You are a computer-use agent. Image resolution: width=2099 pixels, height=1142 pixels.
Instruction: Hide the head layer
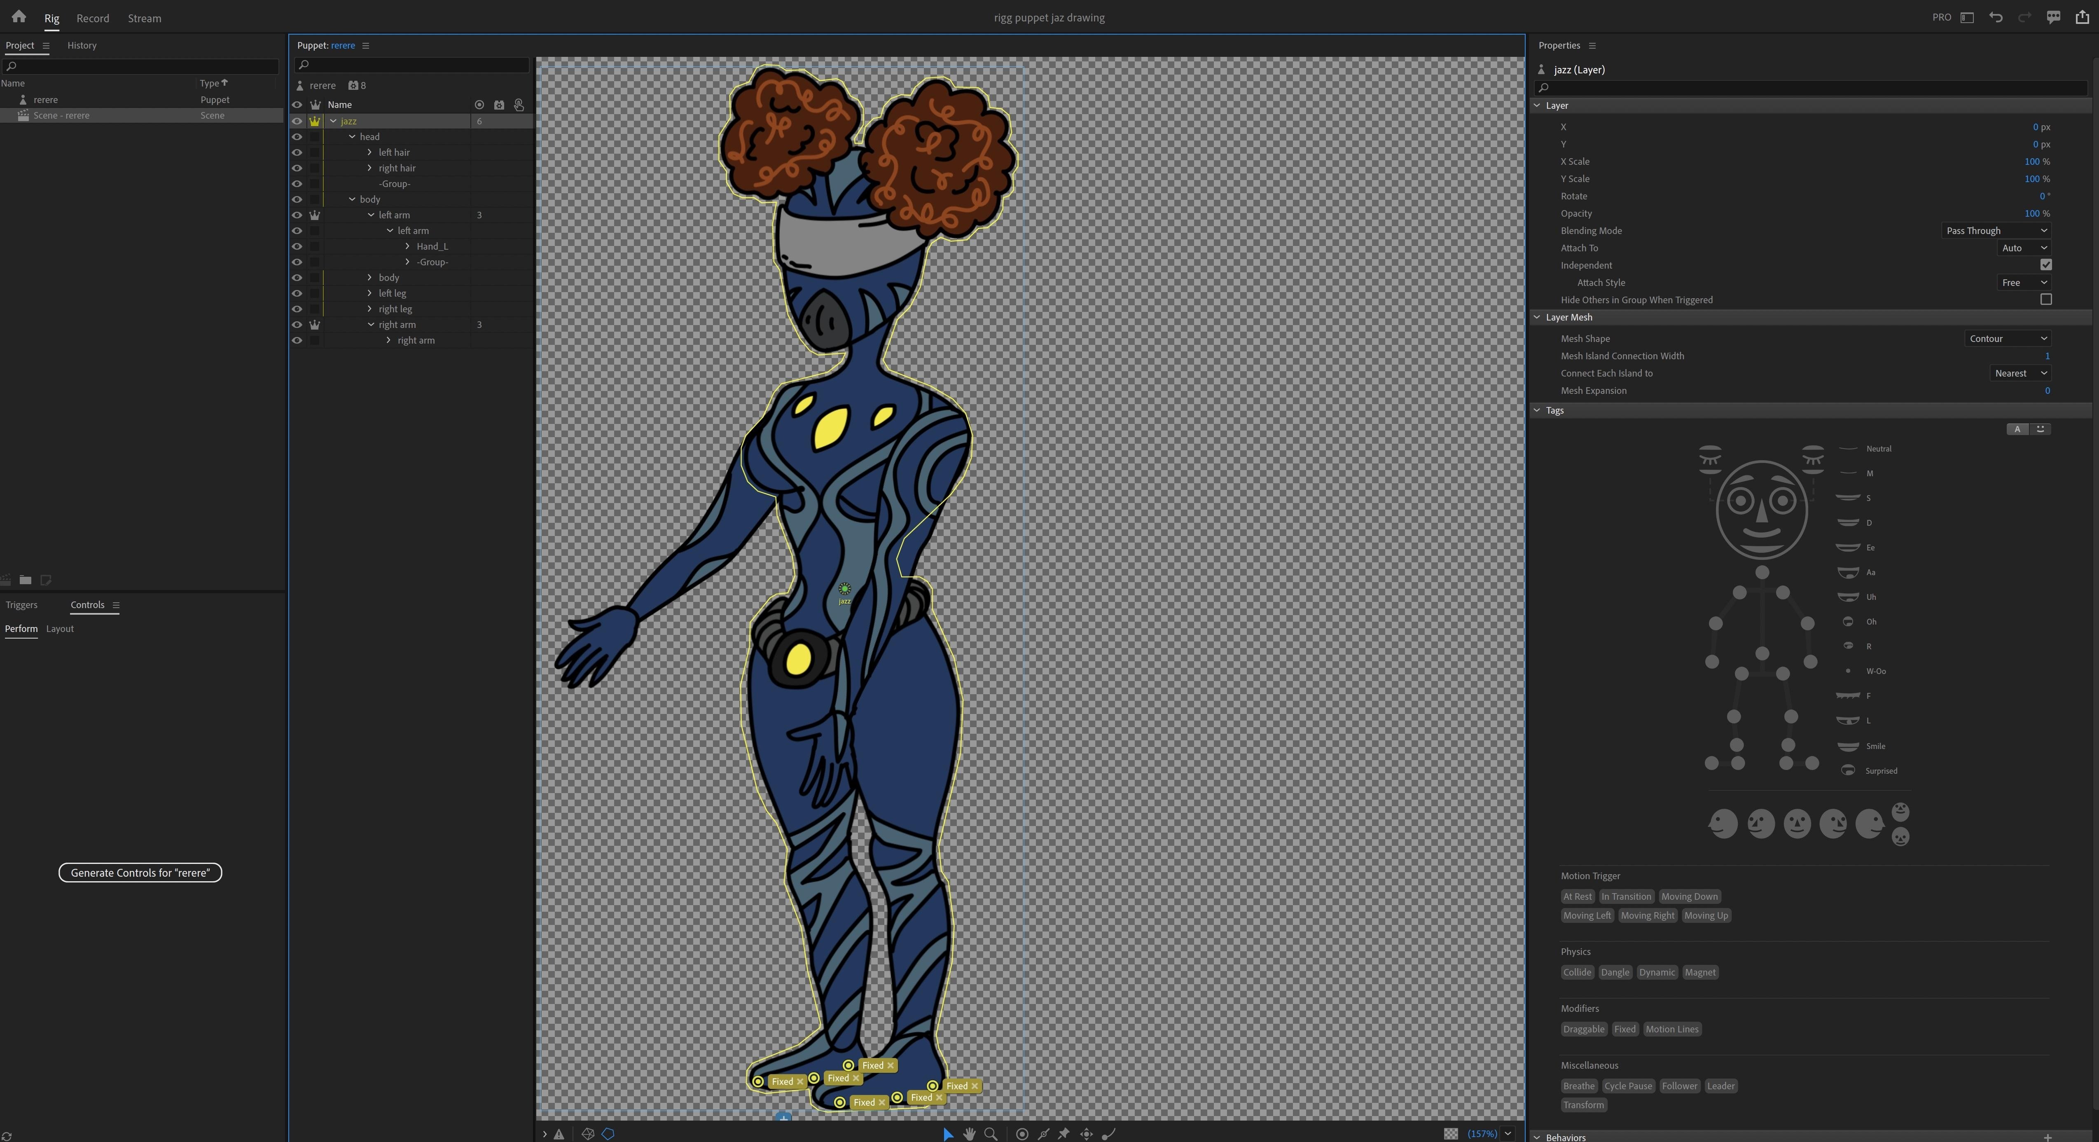tap(297, 137)
